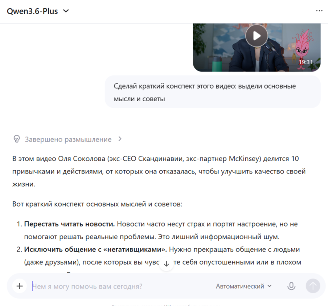Image resolution: width=328 pixels, height=306 pixels.
Task: Click the bold heading Перестать читать новости
Action: pyautogui.click(x=69, y=224)
